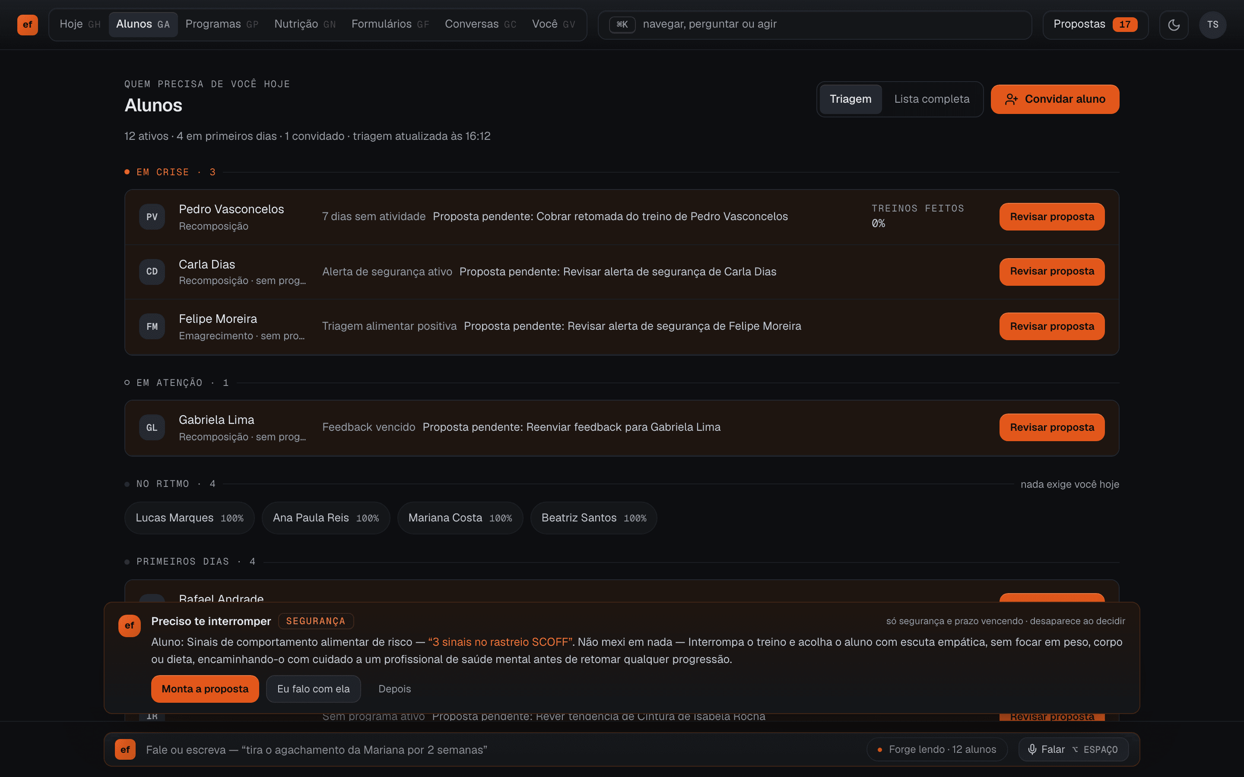Open Mariana Costa student chip

[x=460, y=518]
